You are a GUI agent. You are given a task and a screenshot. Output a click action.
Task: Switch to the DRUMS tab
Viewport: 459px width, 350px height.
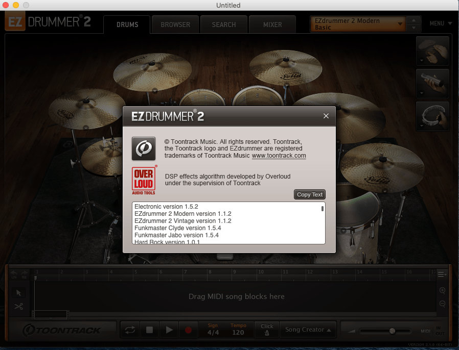(x=127, y=24)
